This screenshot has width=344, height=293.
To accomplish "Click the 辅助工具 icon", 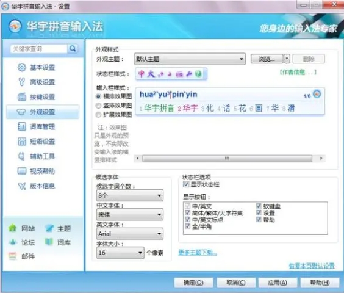I will [21, 156].
